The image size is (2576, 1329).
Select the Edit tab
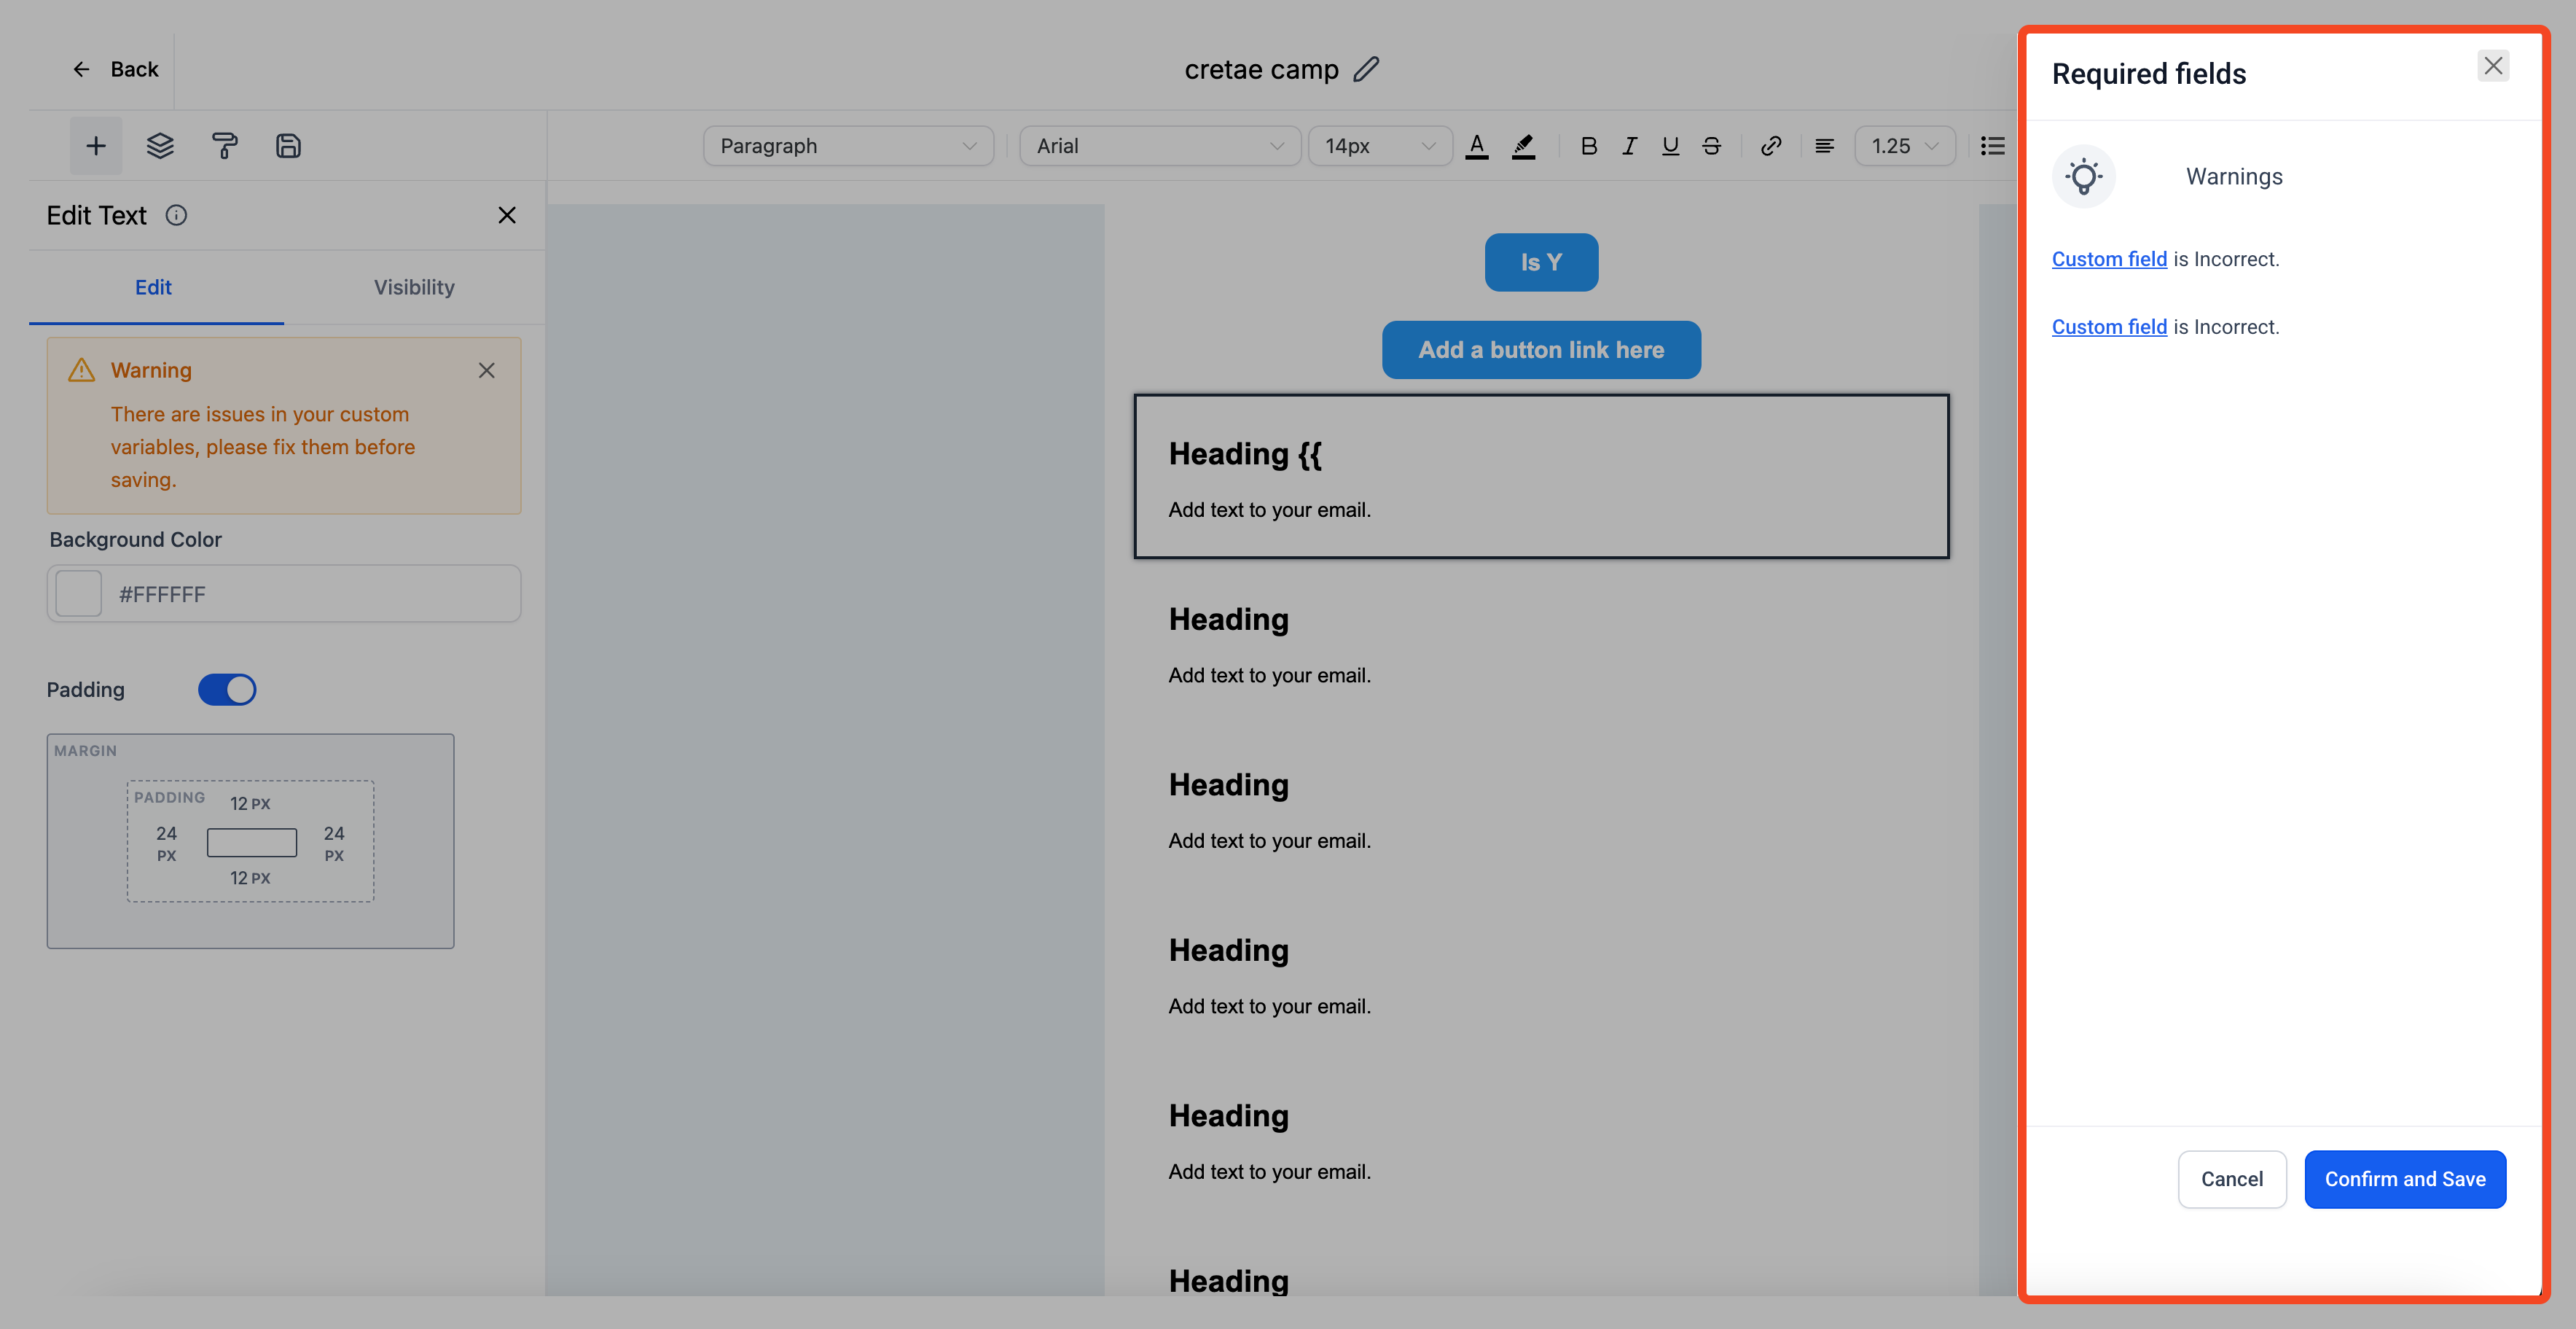point(153,287)
